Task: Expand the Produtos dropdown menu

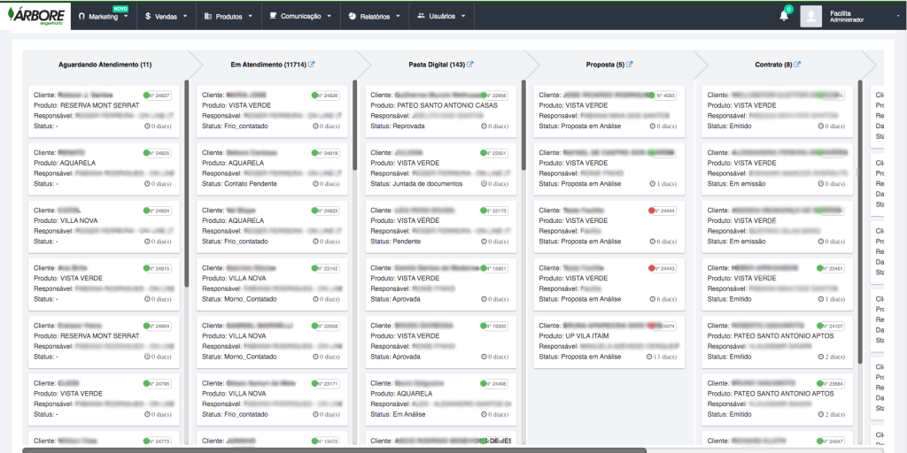Action: [229, 16]
